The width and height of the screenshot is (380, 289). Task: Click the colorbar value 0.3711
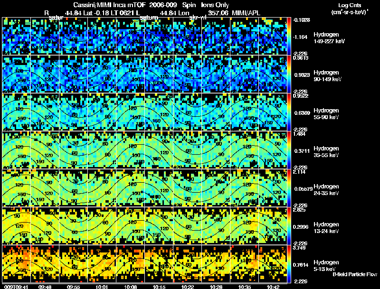tap(302, 151)
